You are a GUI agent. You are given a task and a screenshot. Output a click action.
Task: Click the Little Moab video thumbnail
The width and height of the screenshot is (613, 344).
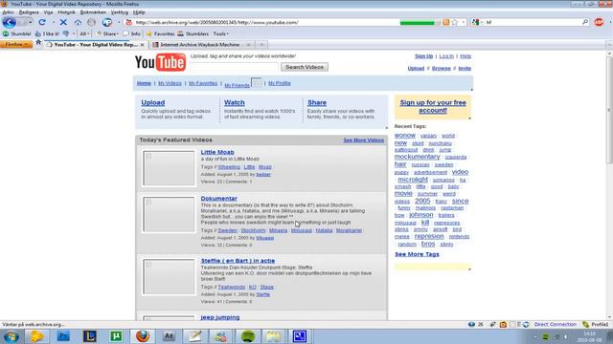point(169,168)
